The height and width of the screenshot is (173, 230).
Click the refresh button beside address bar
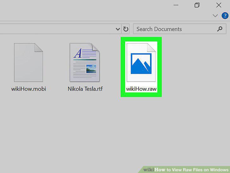coord(126,29)
